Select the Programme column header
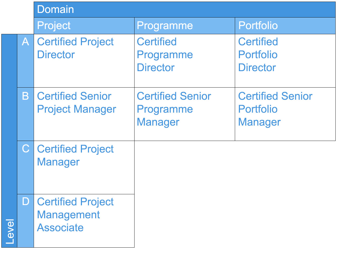 [165, 26]
